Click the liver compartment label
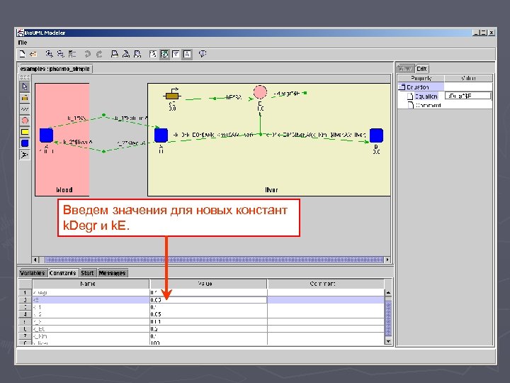510x383 pixels. 271,190
